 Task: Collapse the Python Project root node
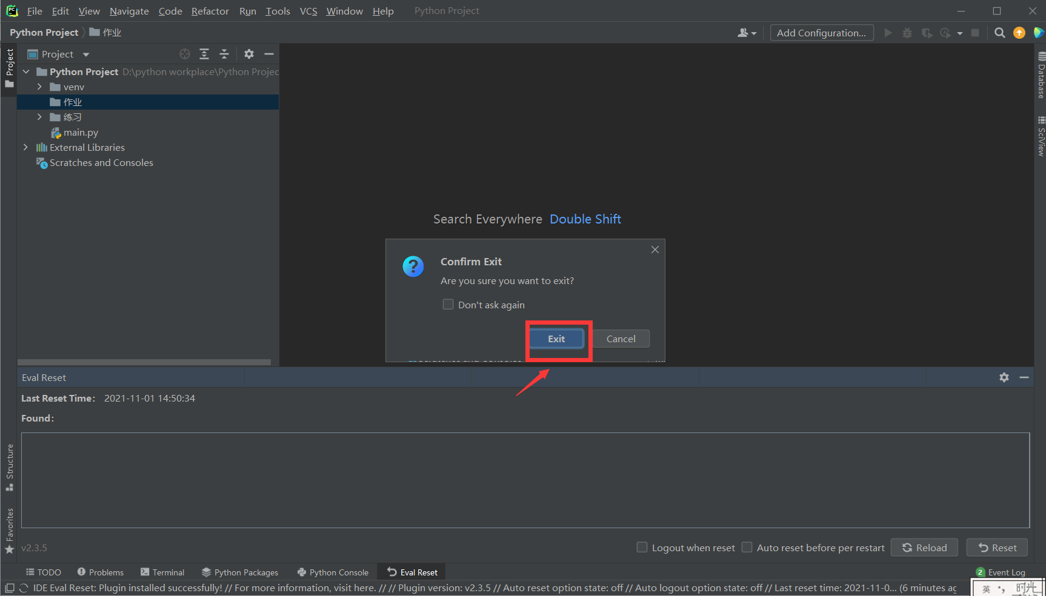26,71
